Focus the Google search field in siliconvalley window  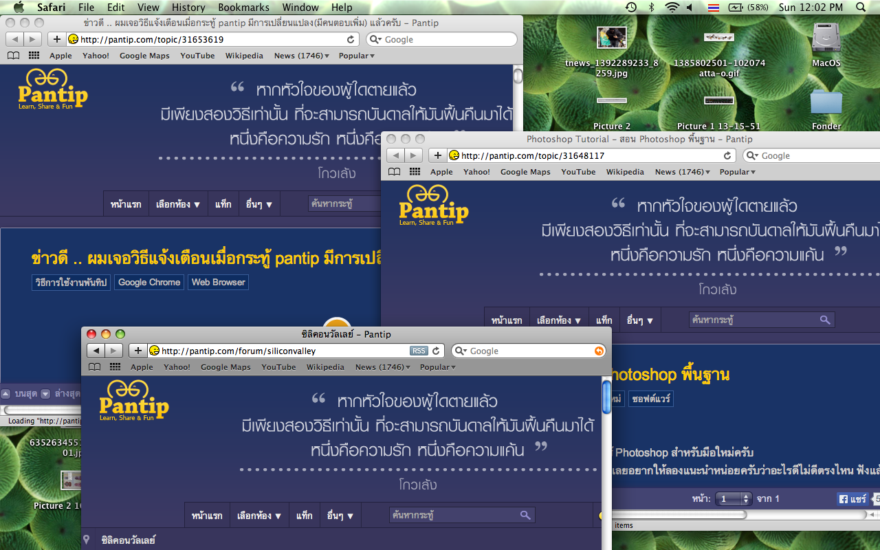528,351
